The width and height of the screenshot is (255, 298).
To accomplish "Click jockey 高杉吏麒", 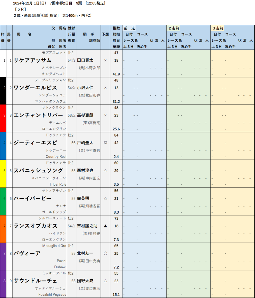I will 85,115.
